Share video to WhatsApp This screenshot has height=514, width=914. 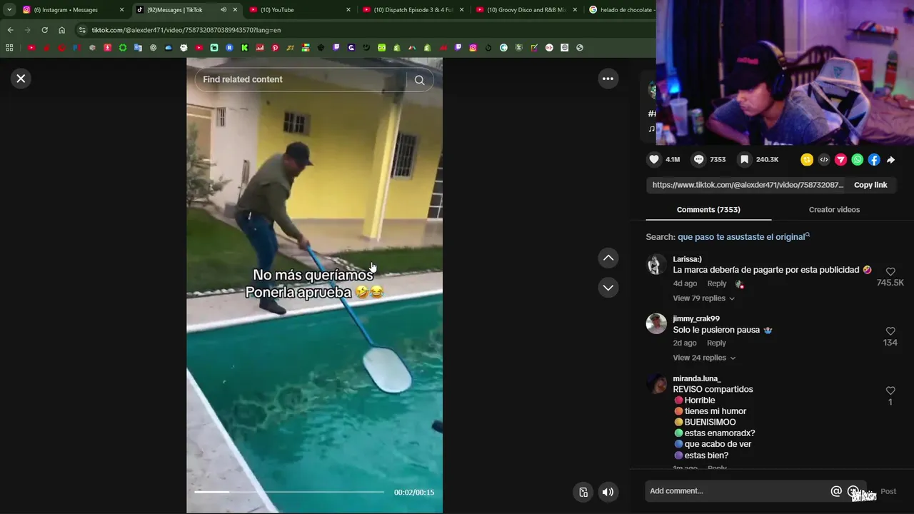pos(858,160)
